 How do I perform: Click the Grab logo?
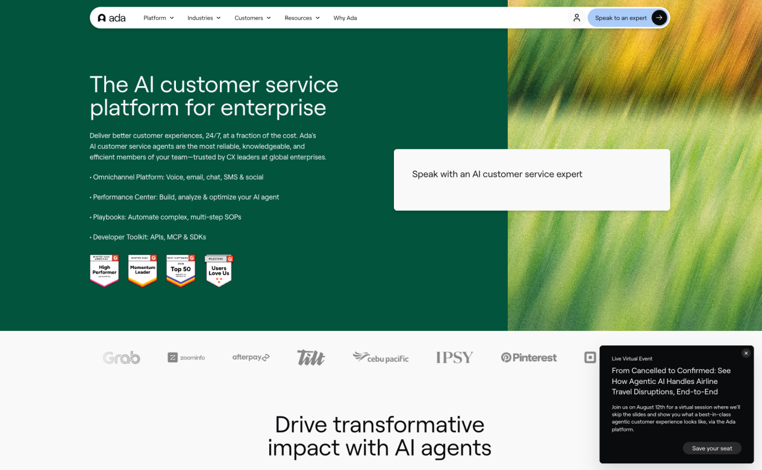coord(121,357)
